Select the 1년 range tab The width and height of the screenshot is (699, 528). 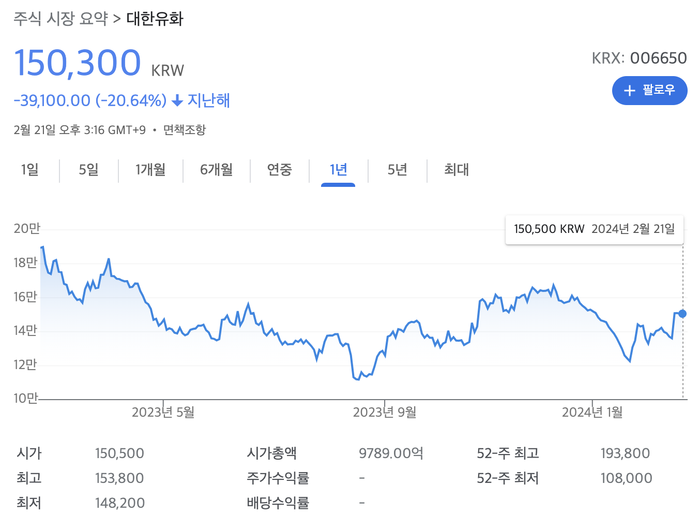tap(338, 169)
